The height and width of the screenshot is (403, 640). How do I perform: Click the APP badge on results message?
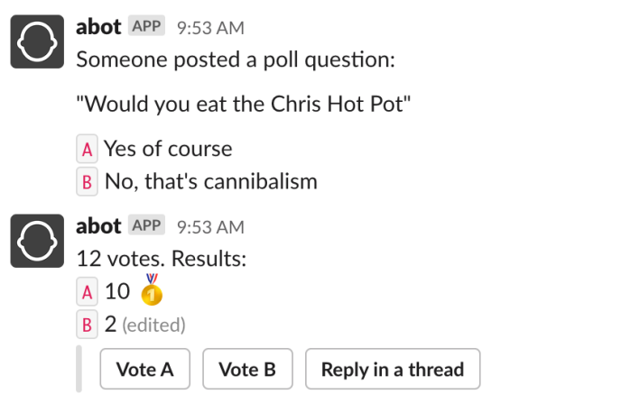(x=146, y=224)
